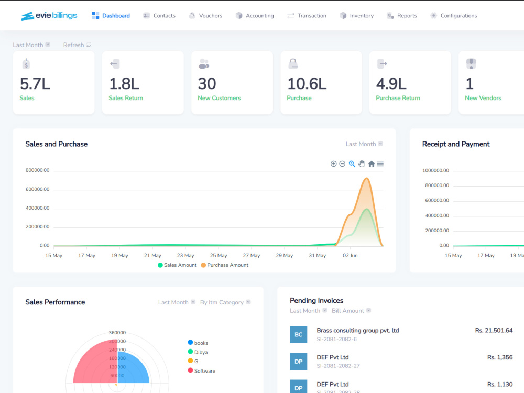Click the Dashboard grid icon

[95, 15]
